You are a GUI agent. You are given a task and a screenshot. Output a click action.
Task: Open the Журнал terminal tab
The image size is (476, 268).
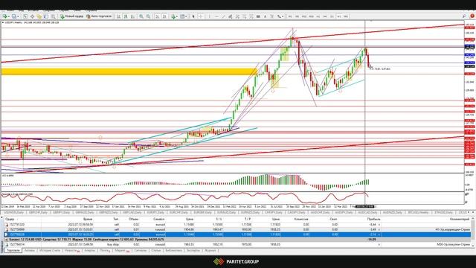210,251
